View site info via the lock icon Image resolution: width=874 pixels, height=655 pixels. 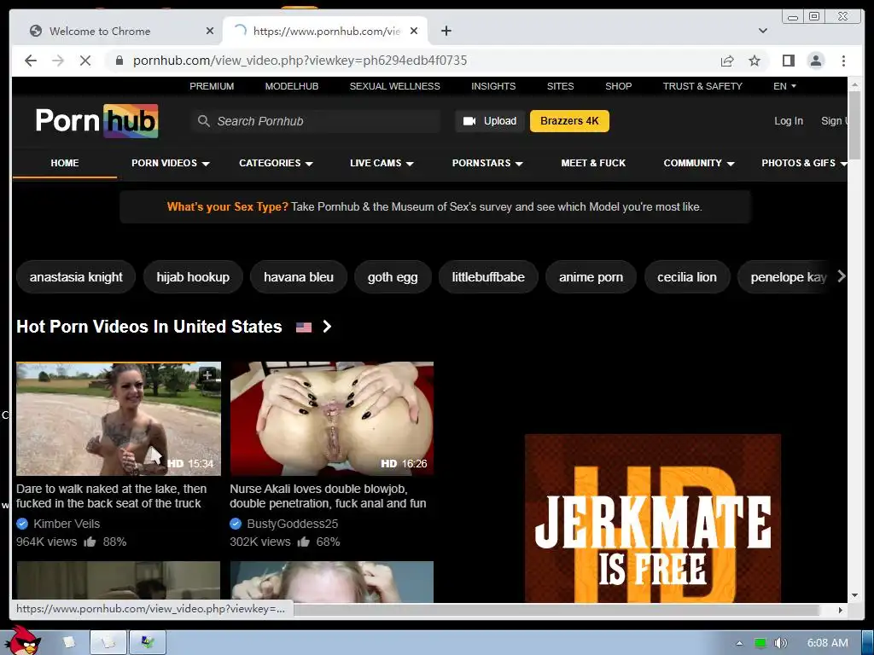click(119, 61)
